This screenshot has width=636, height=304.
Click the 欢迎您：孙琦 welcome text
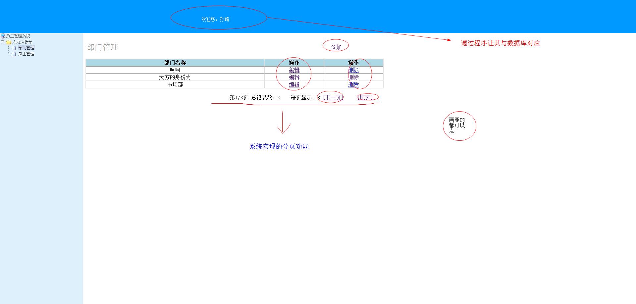pyautogui.click(x=214, y=20)
